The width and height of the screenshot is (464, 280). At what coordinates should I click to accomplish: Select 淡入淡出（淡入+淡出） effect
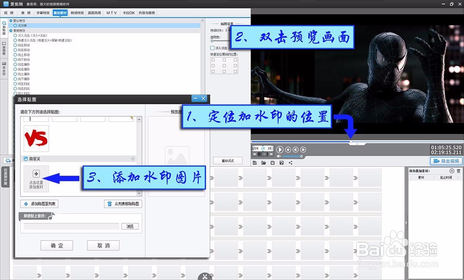(30, 36)
